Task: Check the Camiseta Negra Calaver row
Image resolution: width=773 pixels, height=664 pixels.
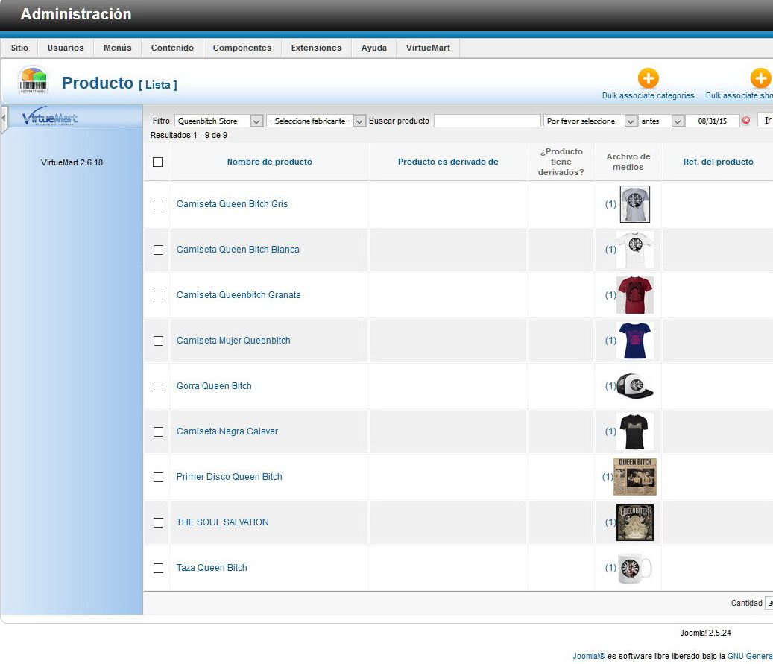Action: pyautogui.click(x=158, y=431)
